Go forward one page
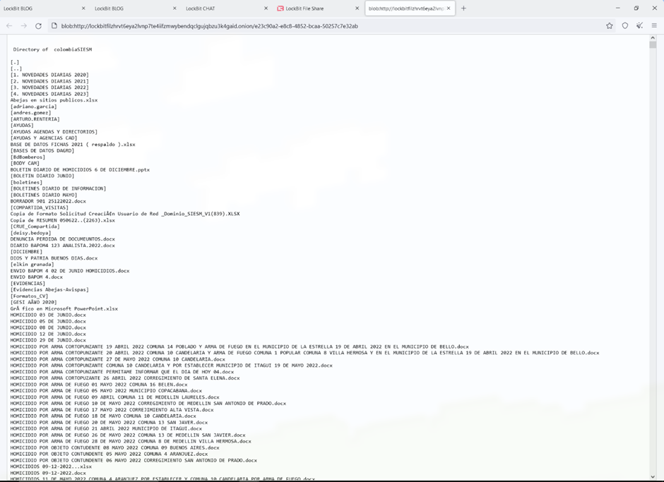This screenshot has width=664, height=482. click(24, 26)
